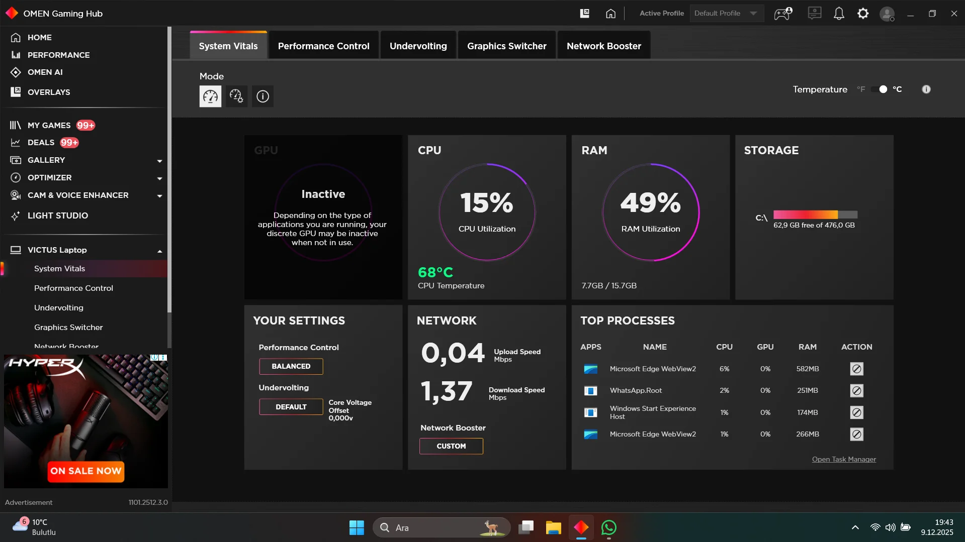This screenshot has height=542, width=965.
Task: Switch to the Network Booster tab
Action: pyautogui.click(x=603, y=46)
